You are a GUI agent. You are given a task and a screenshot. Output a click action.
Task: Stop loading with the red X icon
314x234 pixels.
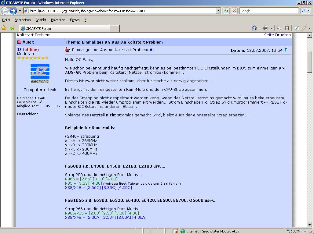click(x=234, y=11)
